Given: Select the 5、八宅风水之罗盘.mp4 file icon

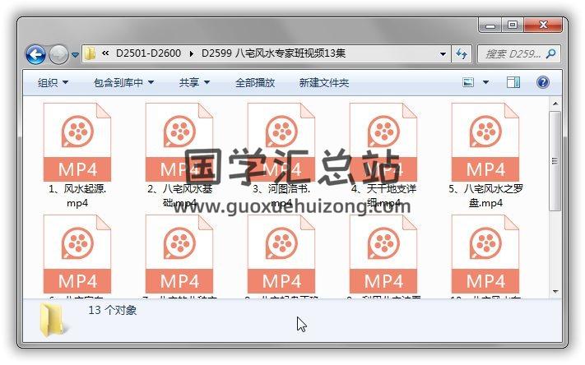Looking at the screenshot, I should (485, 142).
